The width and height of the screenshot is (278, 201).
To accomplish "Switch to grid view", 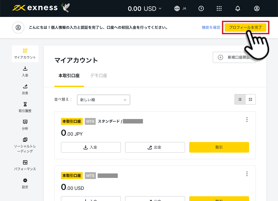I will [250, 99].
